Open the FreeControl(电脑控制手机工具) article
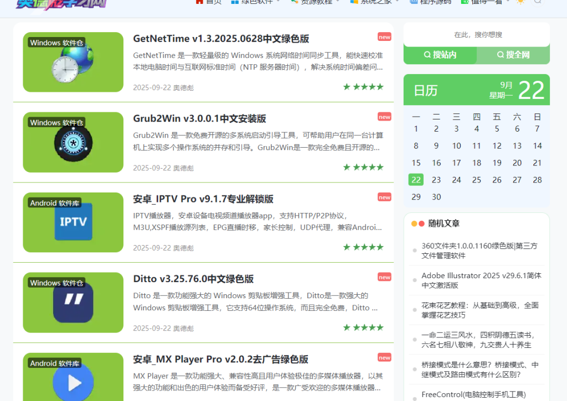Viewport: 567px width, 401px height. coord(474,394)
